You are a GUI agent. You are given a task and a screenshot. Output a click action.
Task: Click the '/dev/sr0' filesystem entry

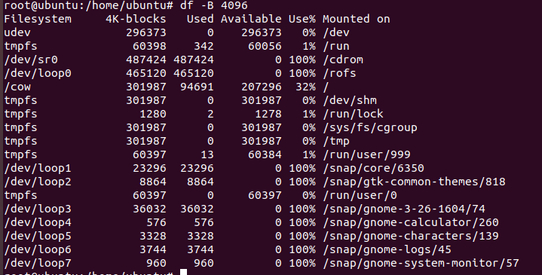coord(31,60)
